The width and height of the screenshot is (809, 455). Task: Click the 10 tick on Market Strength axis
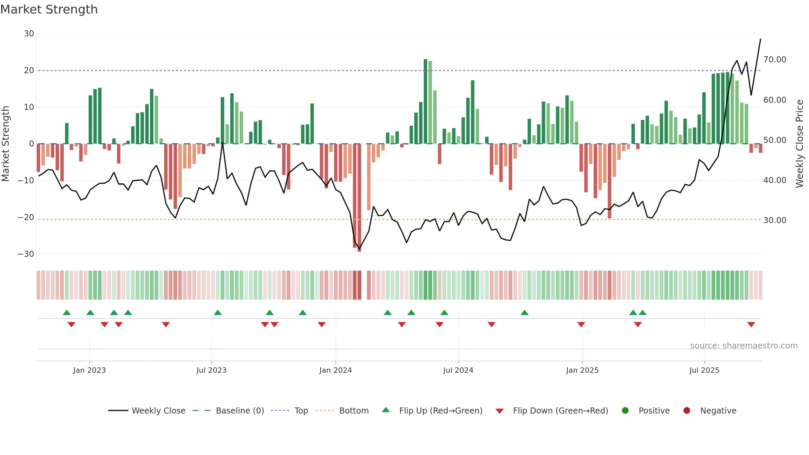pos(29,107)
